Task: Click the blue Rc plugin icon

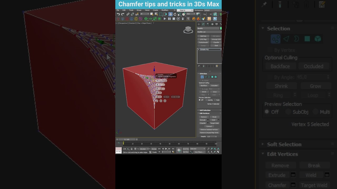Action: click(x=215, y=19)
